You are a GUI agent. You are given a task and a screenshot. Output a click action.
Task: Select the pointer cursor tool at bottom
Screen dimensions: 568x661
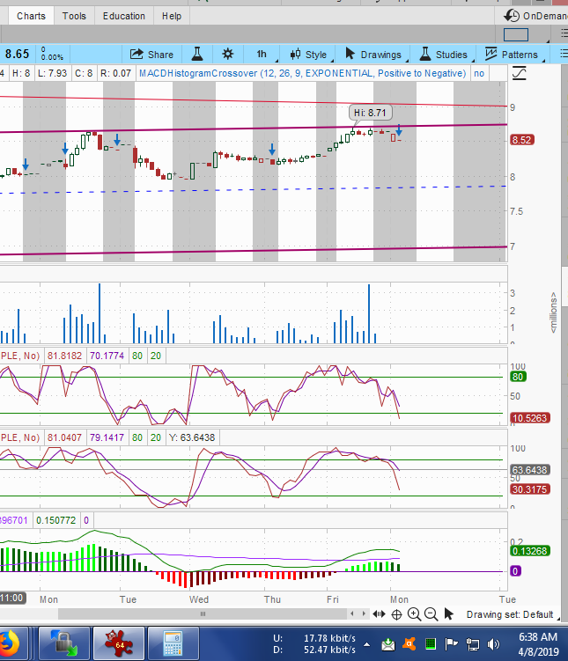tap(448, 614)
